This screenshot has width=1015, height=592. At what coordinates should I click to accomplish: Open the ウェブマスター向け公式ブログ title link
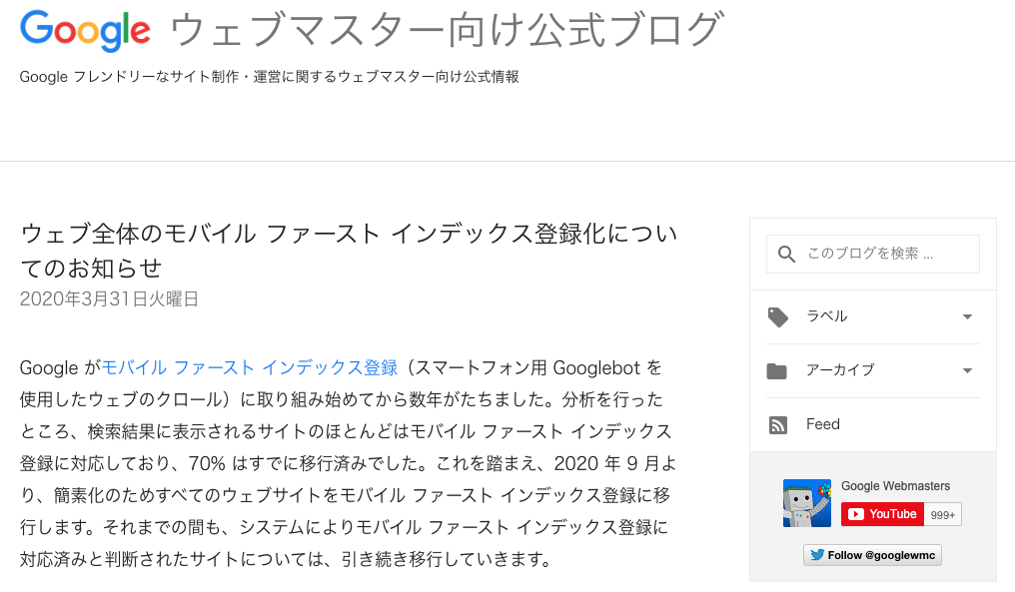[446, 31]
